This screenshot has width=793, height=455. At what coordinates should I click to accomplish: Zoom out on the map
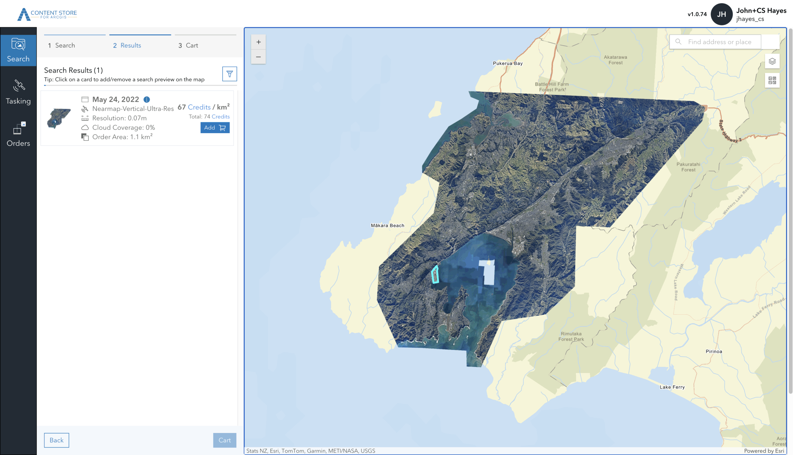[258, 57]
